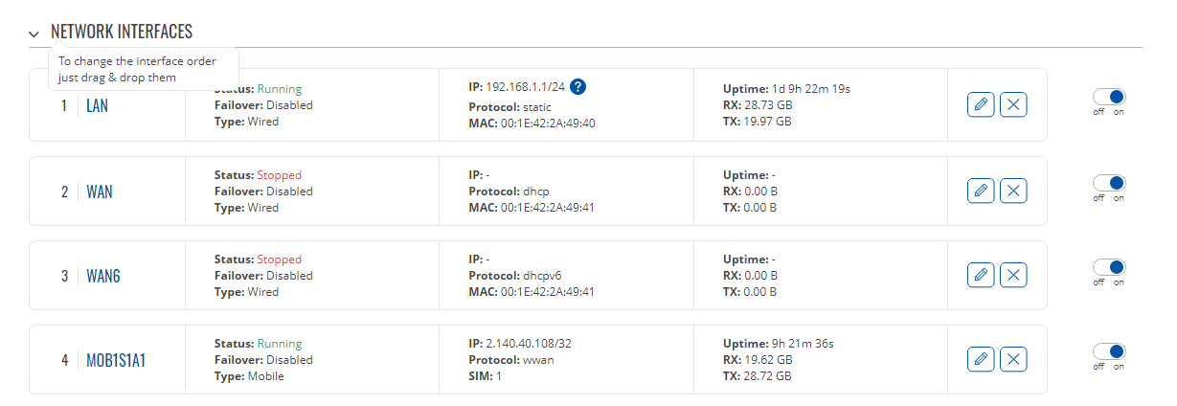This screenshot has width=1177, height=406.
Task: Turn off the WAN6 interface switch
Action: [x=1109, y=267]
